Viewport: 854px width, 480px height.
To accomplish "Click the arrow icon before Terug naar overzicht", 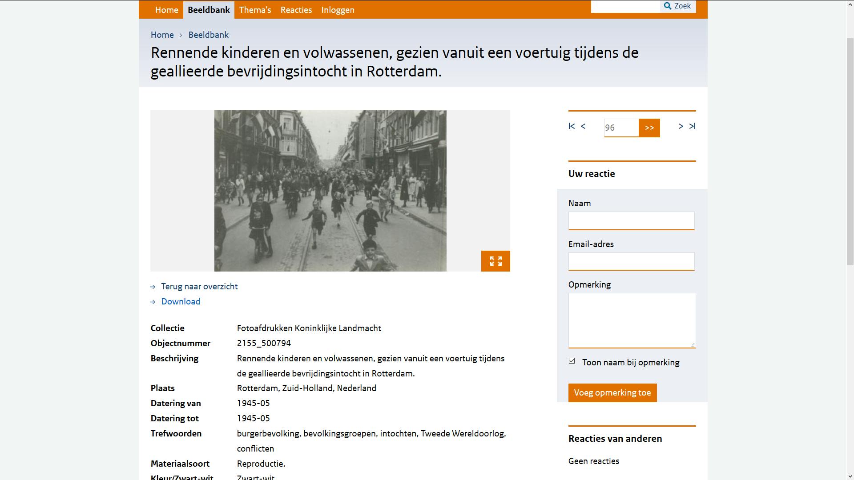I will click(x=153, y=287).
